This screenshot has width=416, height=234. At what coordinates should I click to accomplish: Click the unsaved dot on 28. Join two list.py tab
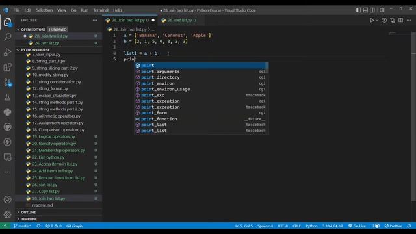153,20
